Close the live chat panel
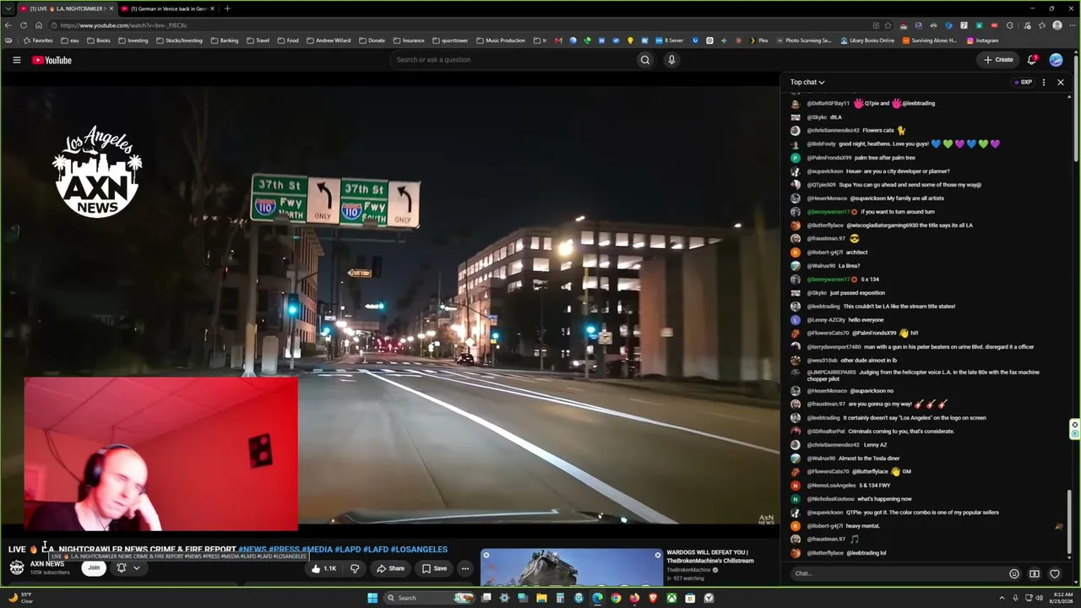Screen dimensions: 1081x608 pos(1061,82)
